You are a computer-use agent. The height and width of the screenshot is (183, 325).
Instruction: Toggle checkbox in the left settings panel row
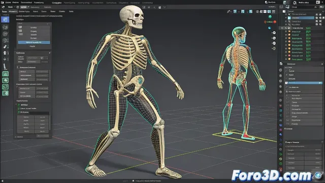point(42,57)
